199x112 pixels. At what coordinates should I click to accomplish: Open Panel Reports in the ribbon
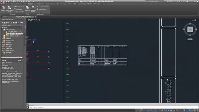click(x=27, y=8)
